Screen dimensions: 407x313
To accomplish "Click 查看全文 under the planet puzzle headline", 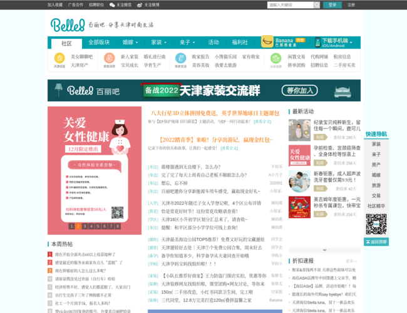I will click(262, 121).
